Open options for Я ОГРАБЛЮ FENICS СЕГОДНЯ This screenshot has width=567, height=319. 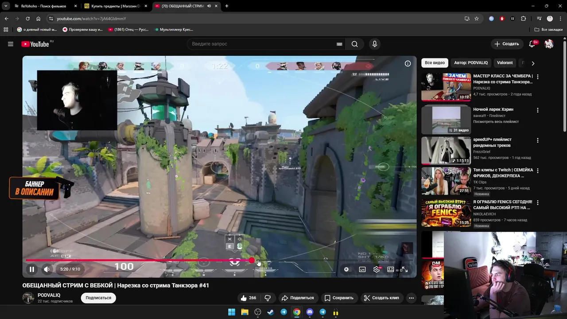[538, 202]
